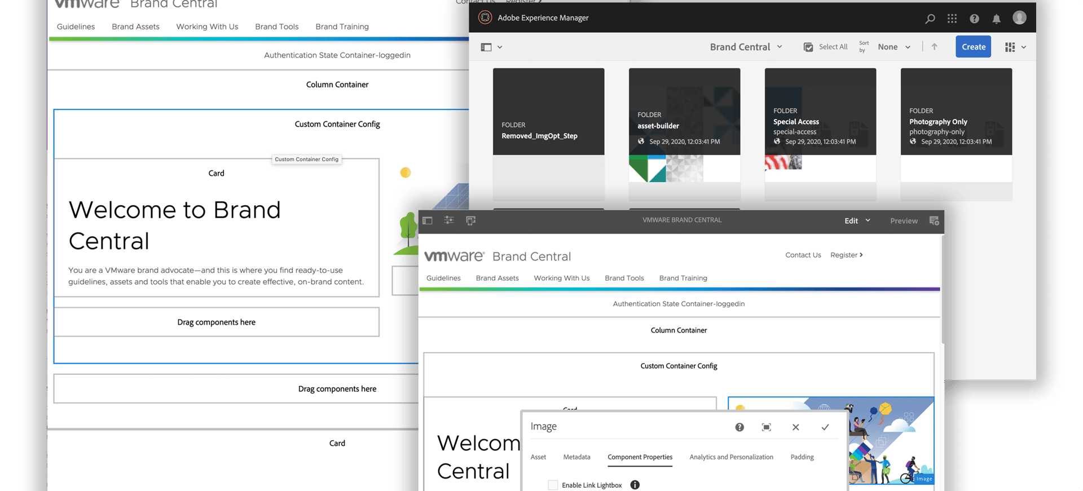Open search in Adobe Experience Manager header

coord(930,19)
